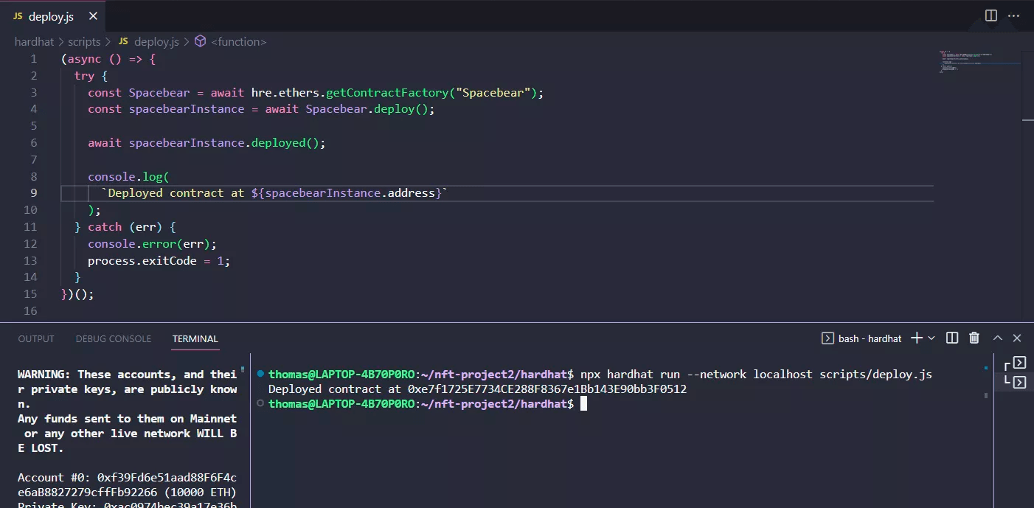Click the blue command decoration dot

point(261,375)
